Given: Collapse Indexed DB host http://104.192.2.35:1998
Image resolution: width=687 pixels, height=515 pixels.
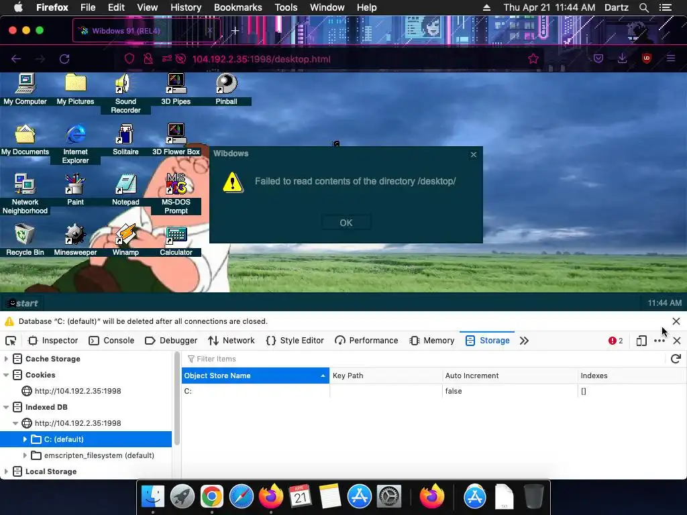Looking at the screenshot, I should 15,423.
